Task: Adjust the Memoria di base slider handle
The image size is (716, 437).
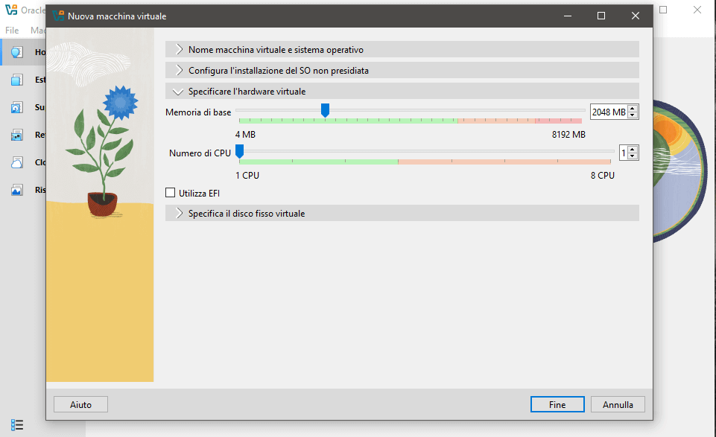Action: coord(325,109)
